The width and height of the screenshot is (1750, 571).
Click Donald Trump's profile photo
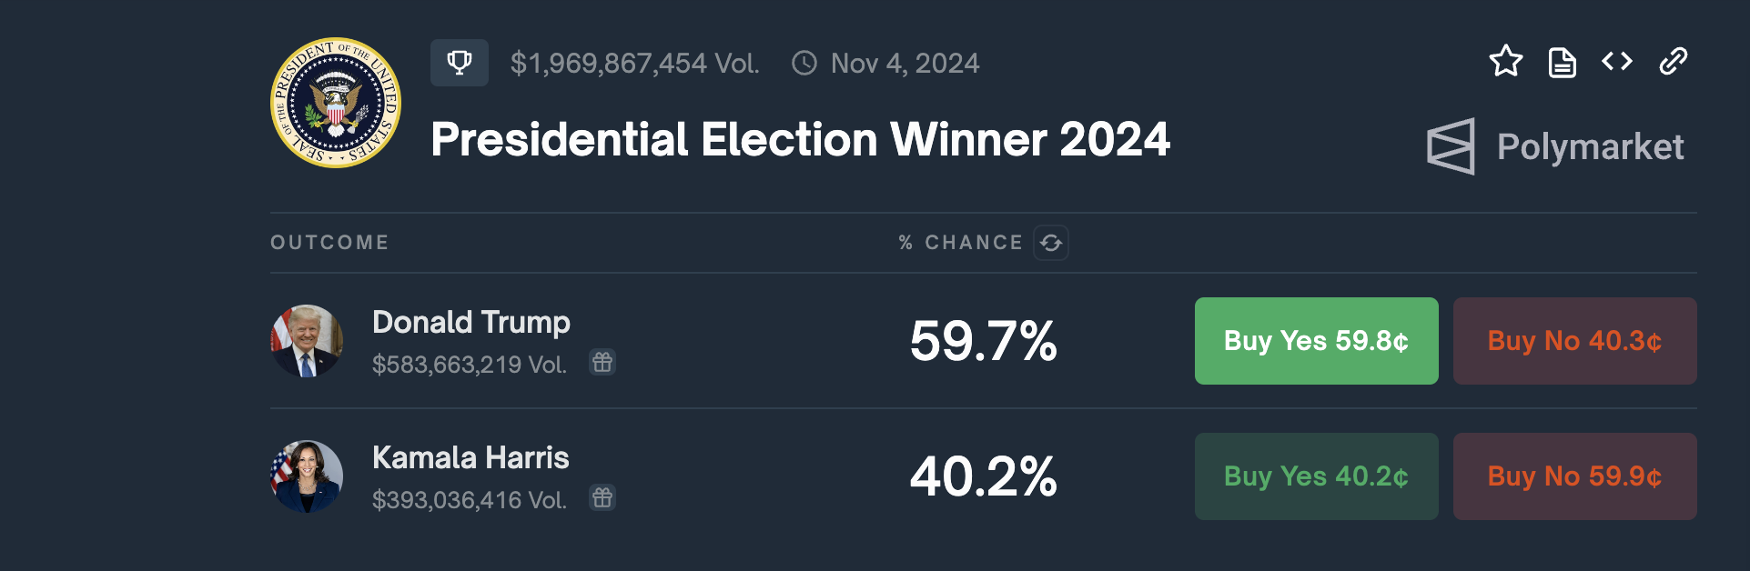coord(307,341)
